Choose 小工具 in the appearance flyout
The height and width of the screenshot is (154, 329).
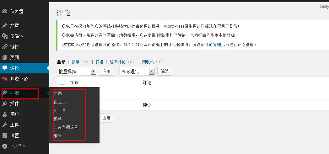click(x=60, y=110)
